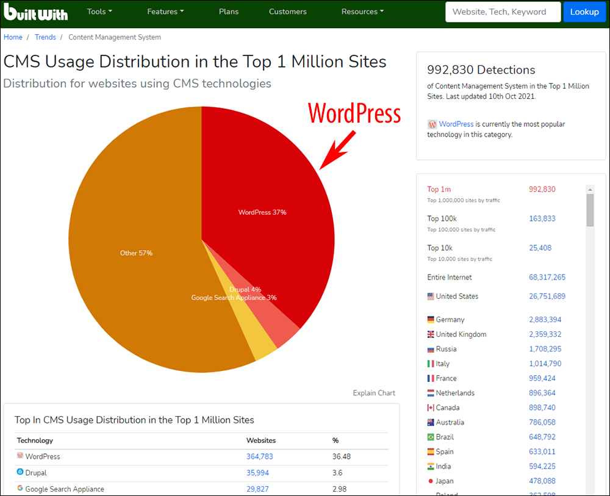The image size is (610, 496).
Task: Open the Plans page
Action: (229, 12)
